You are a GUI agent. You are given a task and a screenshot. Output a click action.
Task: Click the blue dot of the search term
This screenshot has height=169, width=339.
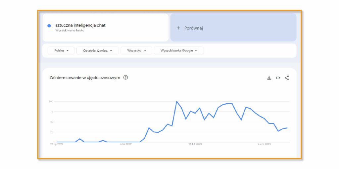click(49, 26)
